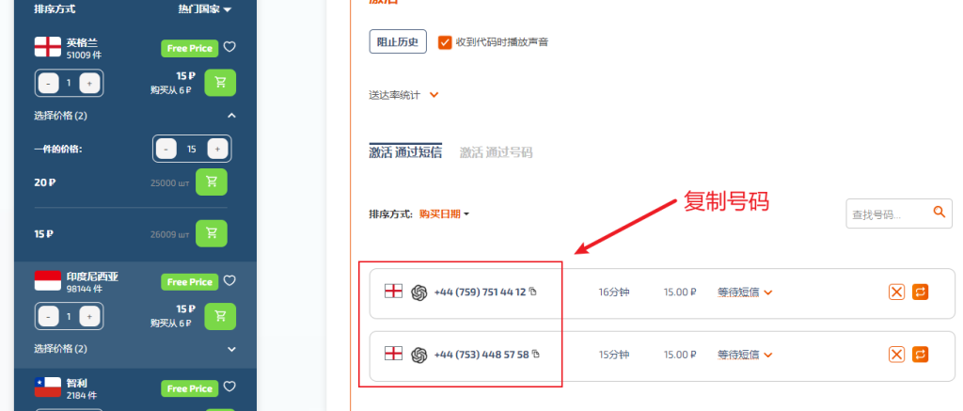The height and width of the screenshot is (411, 963).
Task: Toggle play sound when code received checkbox
Action: 445,42
